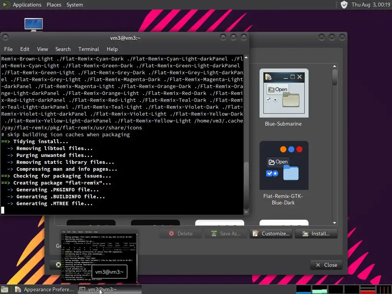The height and width of the screenshot is (294, 392).
Task: Click the Customize... button
Action: (271, 234)
